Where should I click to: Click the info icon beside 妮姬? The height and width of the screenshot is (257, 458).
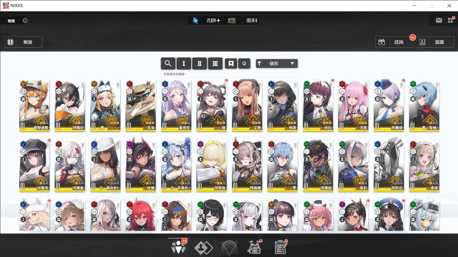(25, 20)
